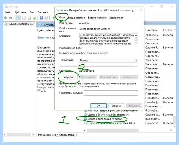The image size is (179, 145).
Task: Click the svchost.exe -k netsvcs executable path
Action: click(x=84, y=53)
